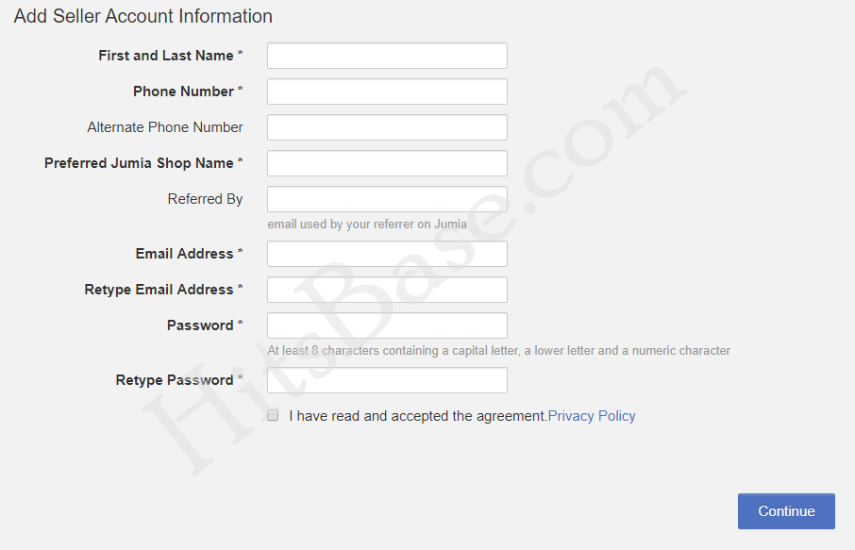This screenshot has width=855, height=550.
Task: Click the Preferred Jumia Shop Name field
Action: pos(386,162)
